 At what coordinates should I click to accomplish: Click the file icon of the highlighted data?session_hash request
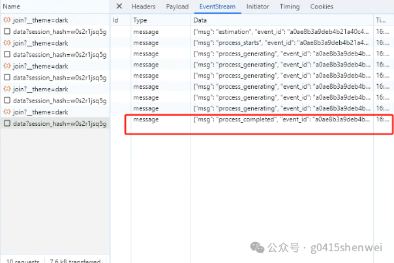(7, 123)
